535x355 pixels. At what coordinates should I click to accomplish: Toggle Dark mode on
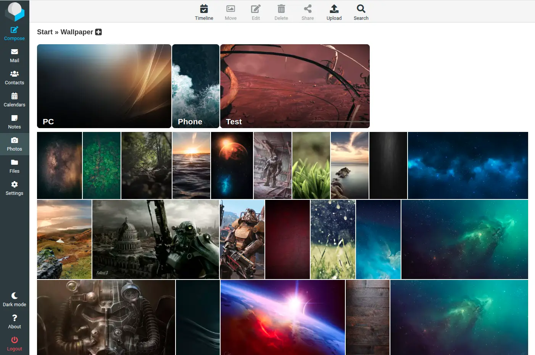click(15, 300)
